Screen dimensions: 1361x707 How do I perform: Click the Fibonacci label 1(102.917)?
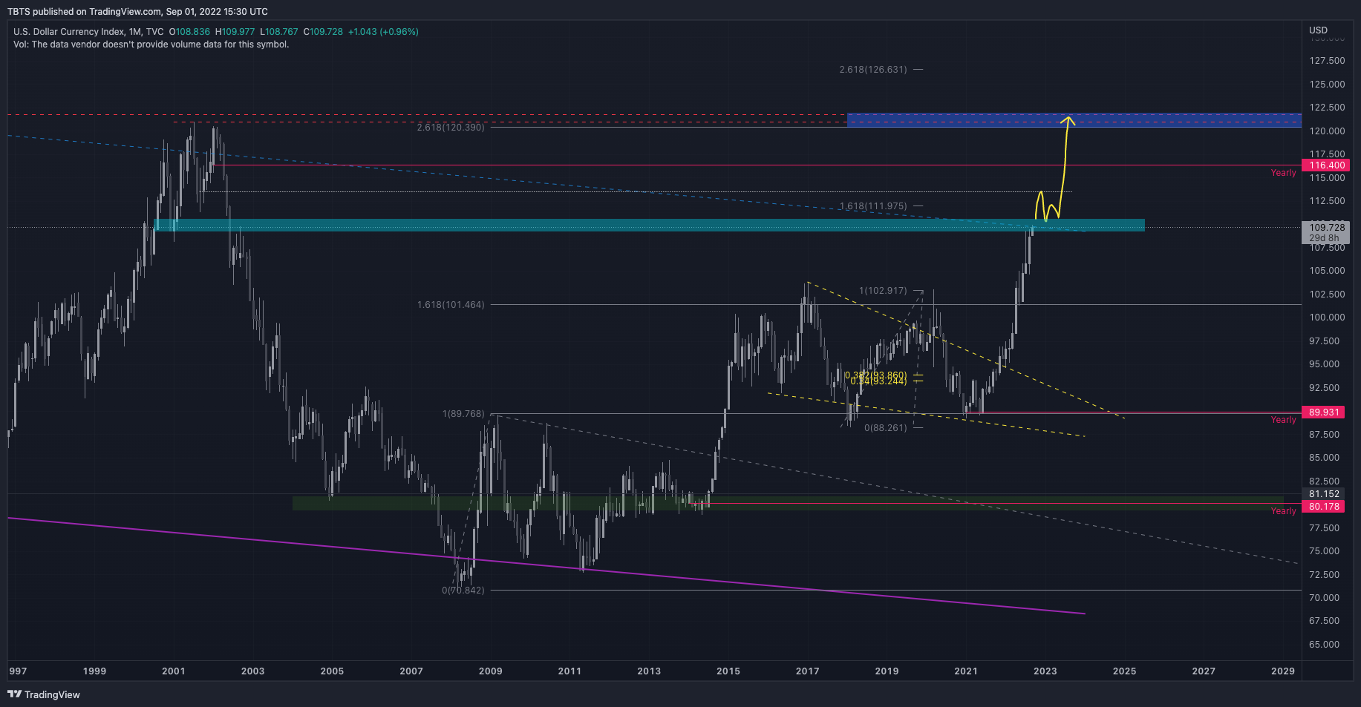tap(883, 291)
